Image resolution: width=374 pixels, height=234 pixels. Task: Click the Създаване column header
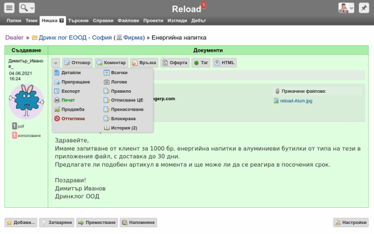26,50
